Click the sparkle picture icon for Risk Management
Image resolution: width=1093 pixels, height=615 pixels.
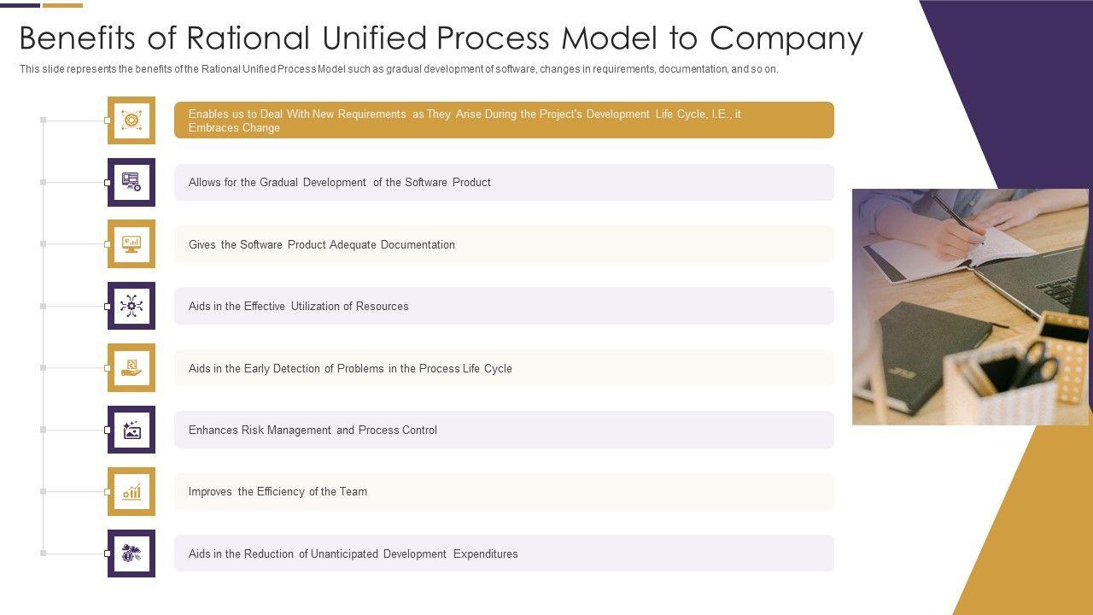(x=132, y=430)
